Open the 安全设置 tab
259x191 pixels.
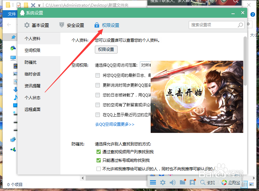(72, 25)
